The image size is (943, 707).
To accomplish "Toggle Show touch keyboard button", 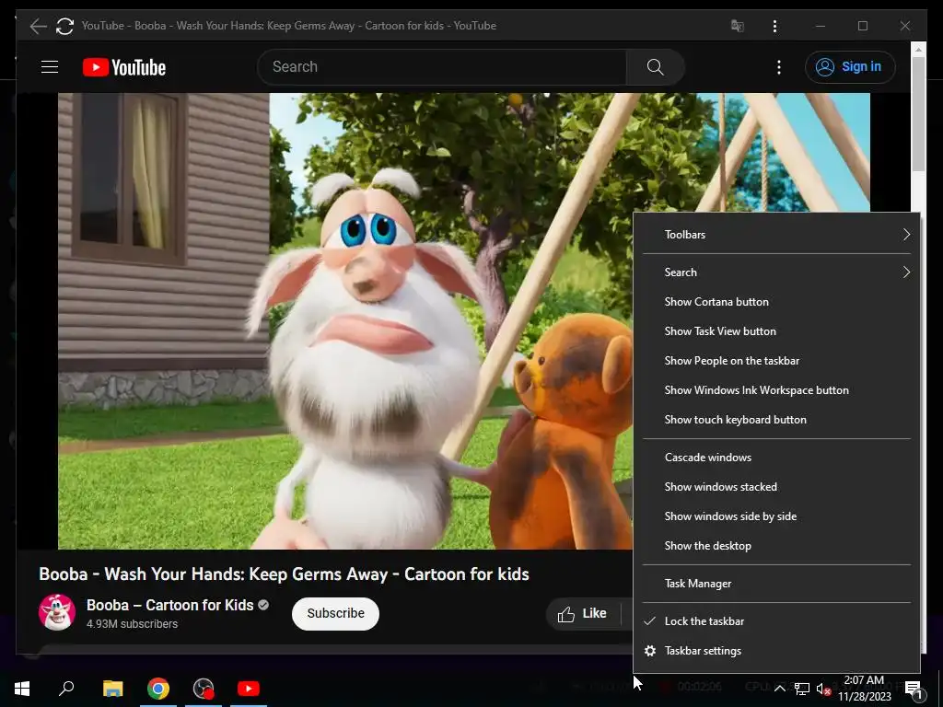I will (776, 420).
